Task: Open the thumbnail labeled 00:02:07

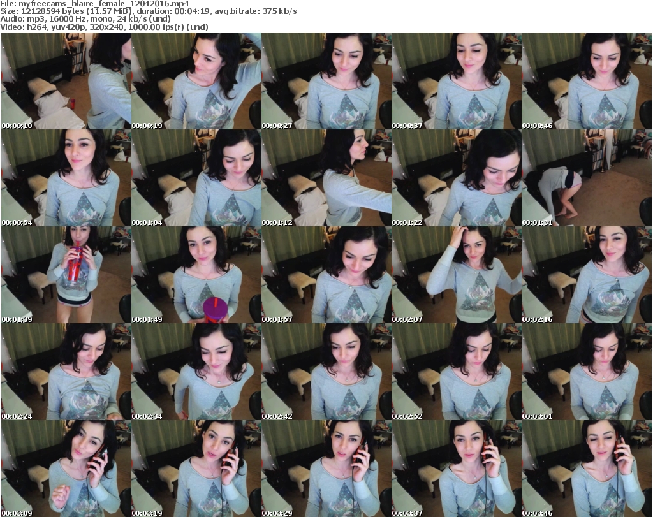Action: 457,275
